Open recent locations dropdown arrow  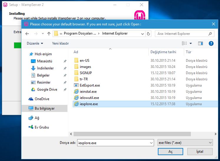[x=43, y=34]
